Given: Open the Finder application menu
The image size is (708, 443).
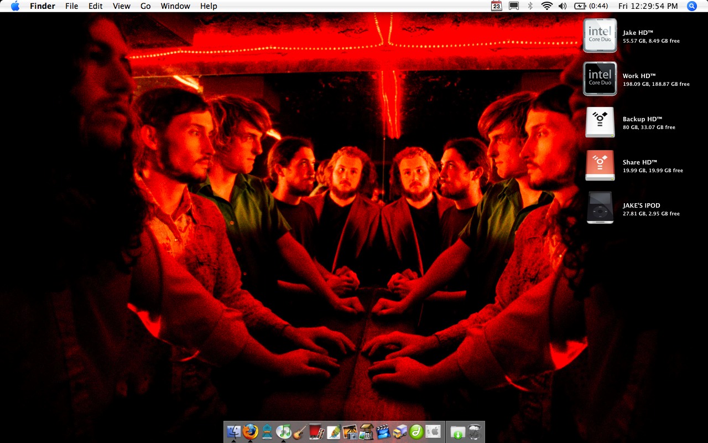Looking at the screenshot, I should [43, 6].
